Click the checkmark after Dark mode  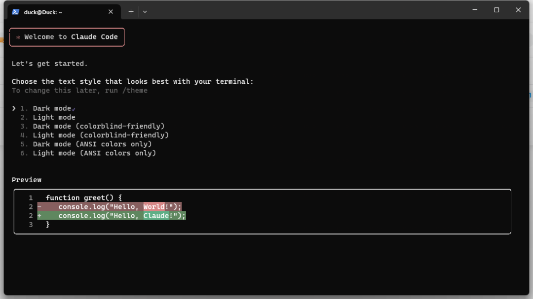click(x=74, y=109)
